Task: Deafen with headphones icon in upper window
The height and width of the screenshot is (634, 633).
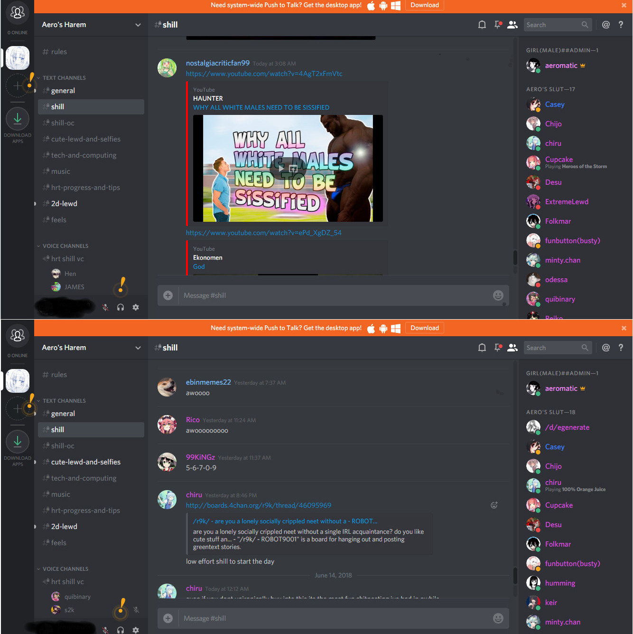Action: [x=121, y=307]
